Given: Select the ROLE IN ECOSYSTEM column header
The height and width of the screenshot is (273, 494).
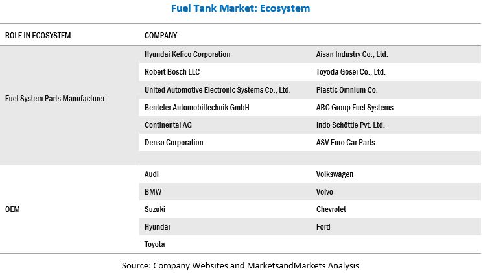Looking at the screenshot, I should tap(38, 36).
